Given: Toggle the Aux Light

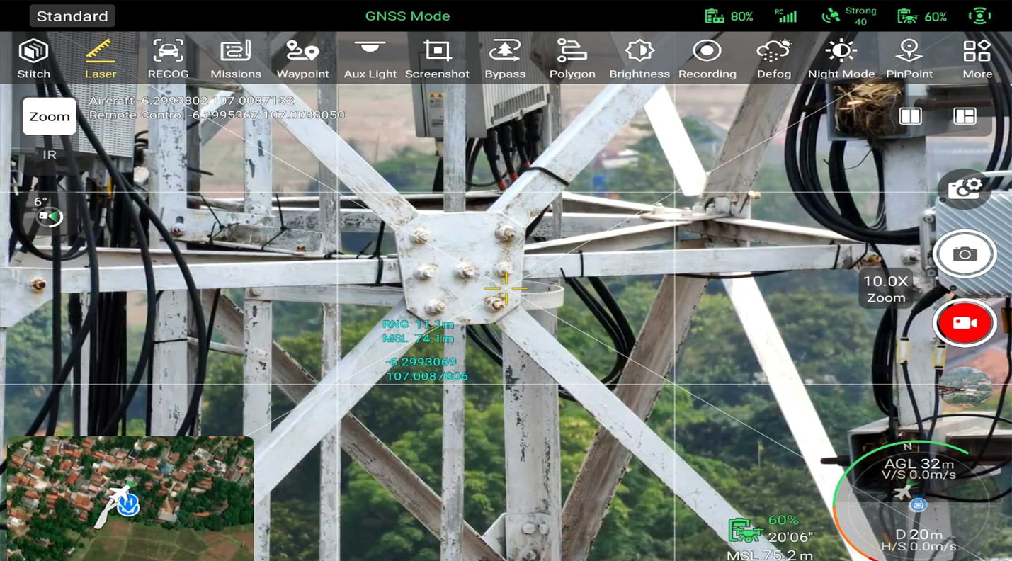Looking at the screenshot, I should 370,58.
